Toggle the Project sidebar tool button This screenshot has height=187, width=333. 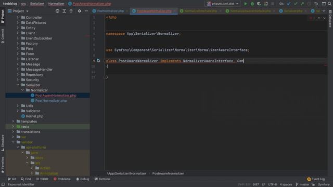(3, 16)
